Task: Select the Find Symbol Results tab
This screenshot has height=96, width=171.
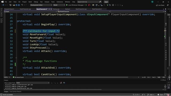Action: (15, 91)
